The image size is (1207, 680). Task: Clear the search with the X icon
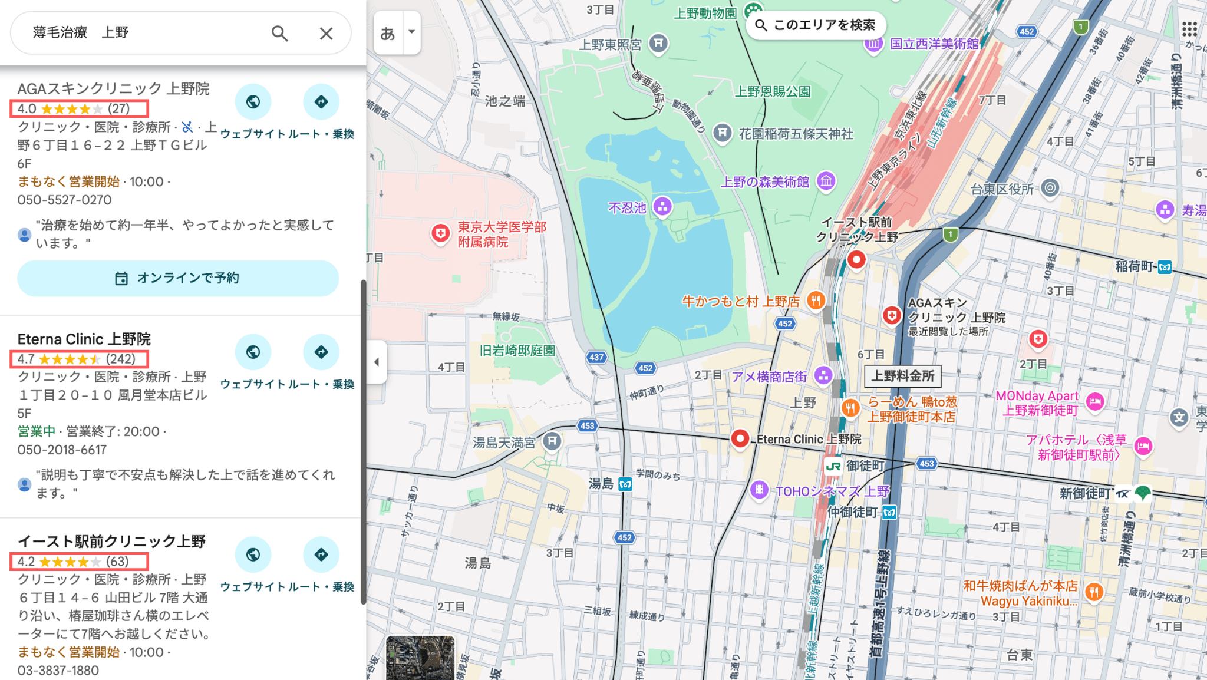326,34
